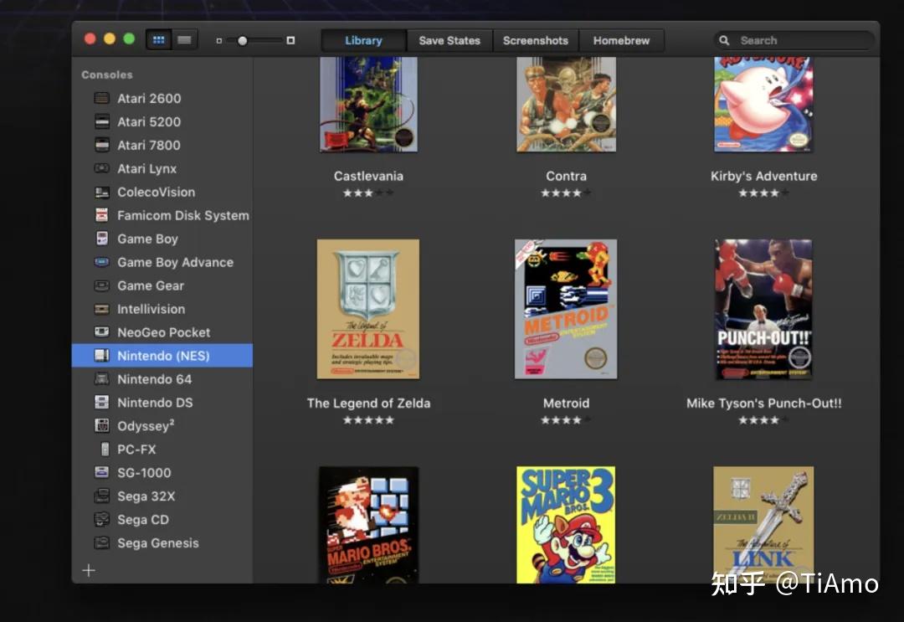Click the Nintendo 64 label
The width and height of the screenshot is (904, 622).
click(155, 379)
